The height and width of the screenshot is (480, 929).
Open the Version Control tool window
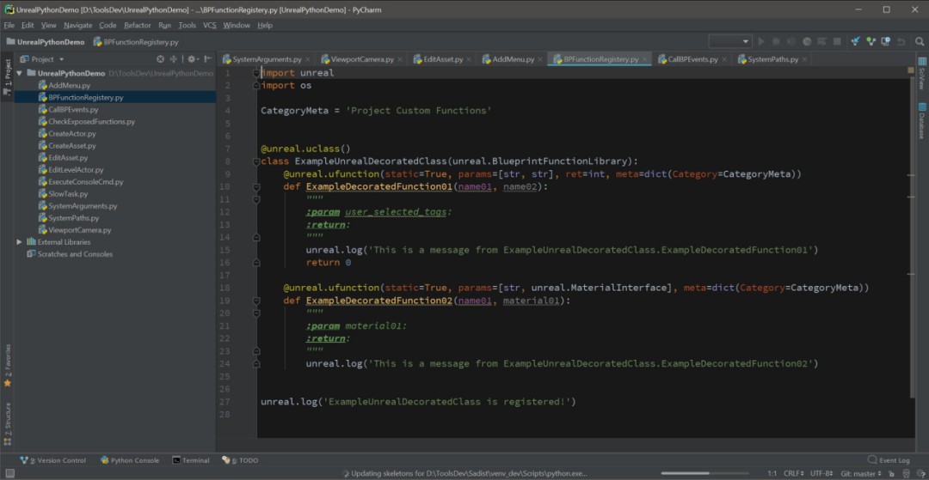pos(52,460)
